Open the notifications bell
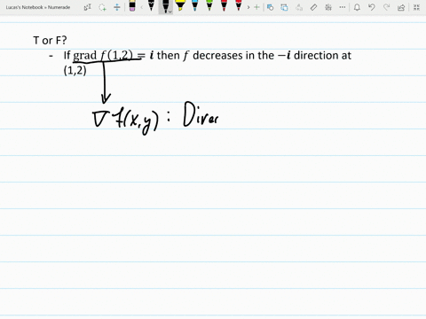Image resolution: width=426 pixels, height=319 pixels. point(357,7)
